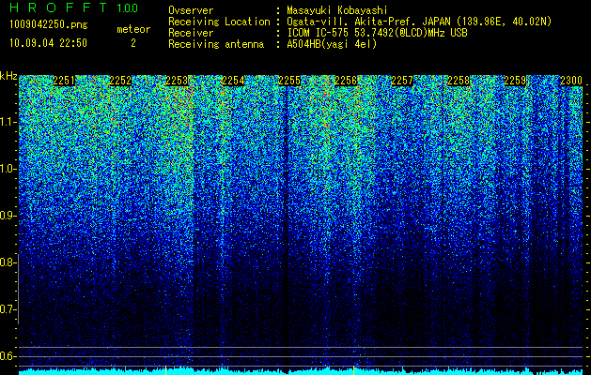This screenshot has height=375, width=591.
Task: Select the 0.9 frequency axis label
Action: pos(7,216)
